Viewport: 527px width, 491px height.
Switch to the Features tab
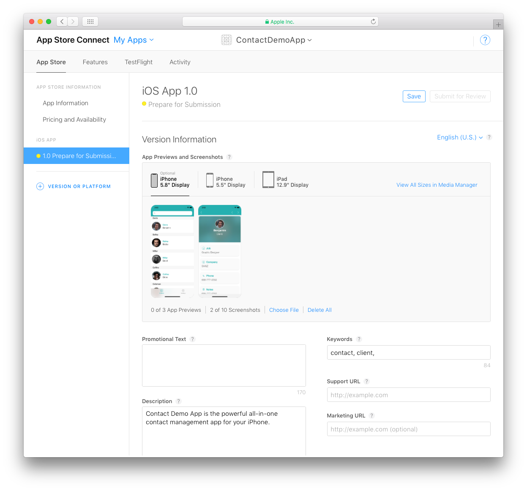[95, 62]
